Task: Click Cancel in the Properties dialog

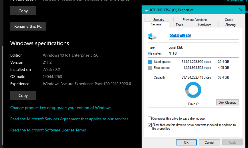Action: pos(209,143)
